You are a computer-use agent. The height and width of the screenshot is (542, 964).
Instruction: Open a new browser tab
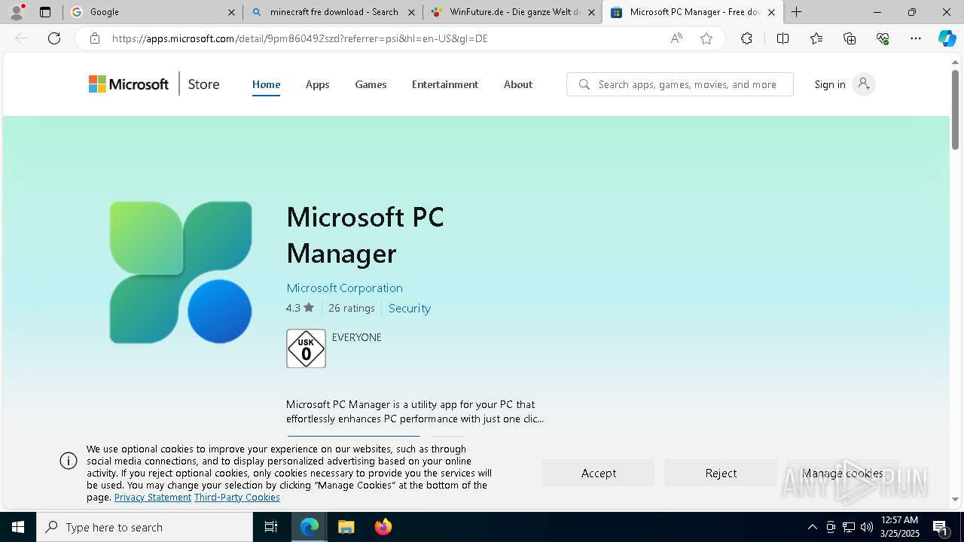point(797,12)
